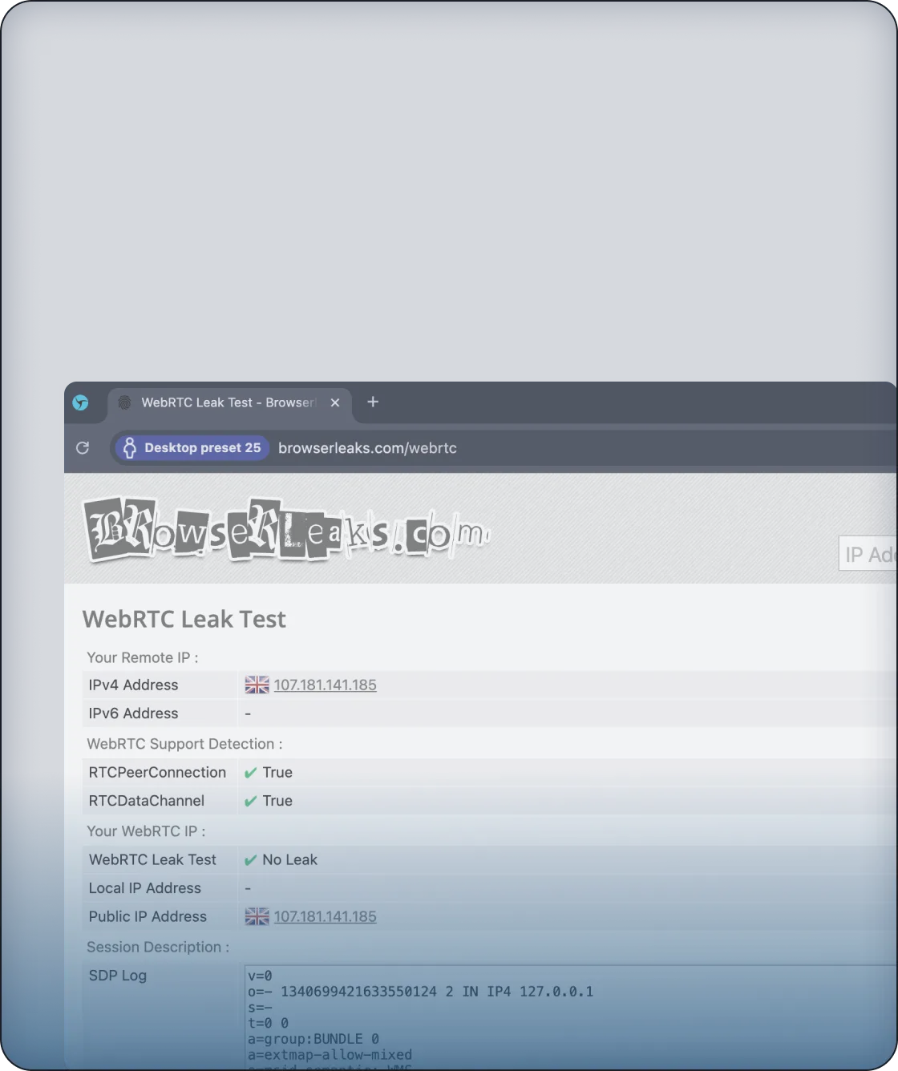Click the 'Your WebRTC IP :' section label
The width and height of the screenshot is (898, 1071).
pyautogui.click(x=146, y=831)
